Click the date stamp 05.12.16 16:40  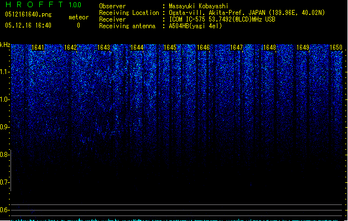click(x=28, y=25)
